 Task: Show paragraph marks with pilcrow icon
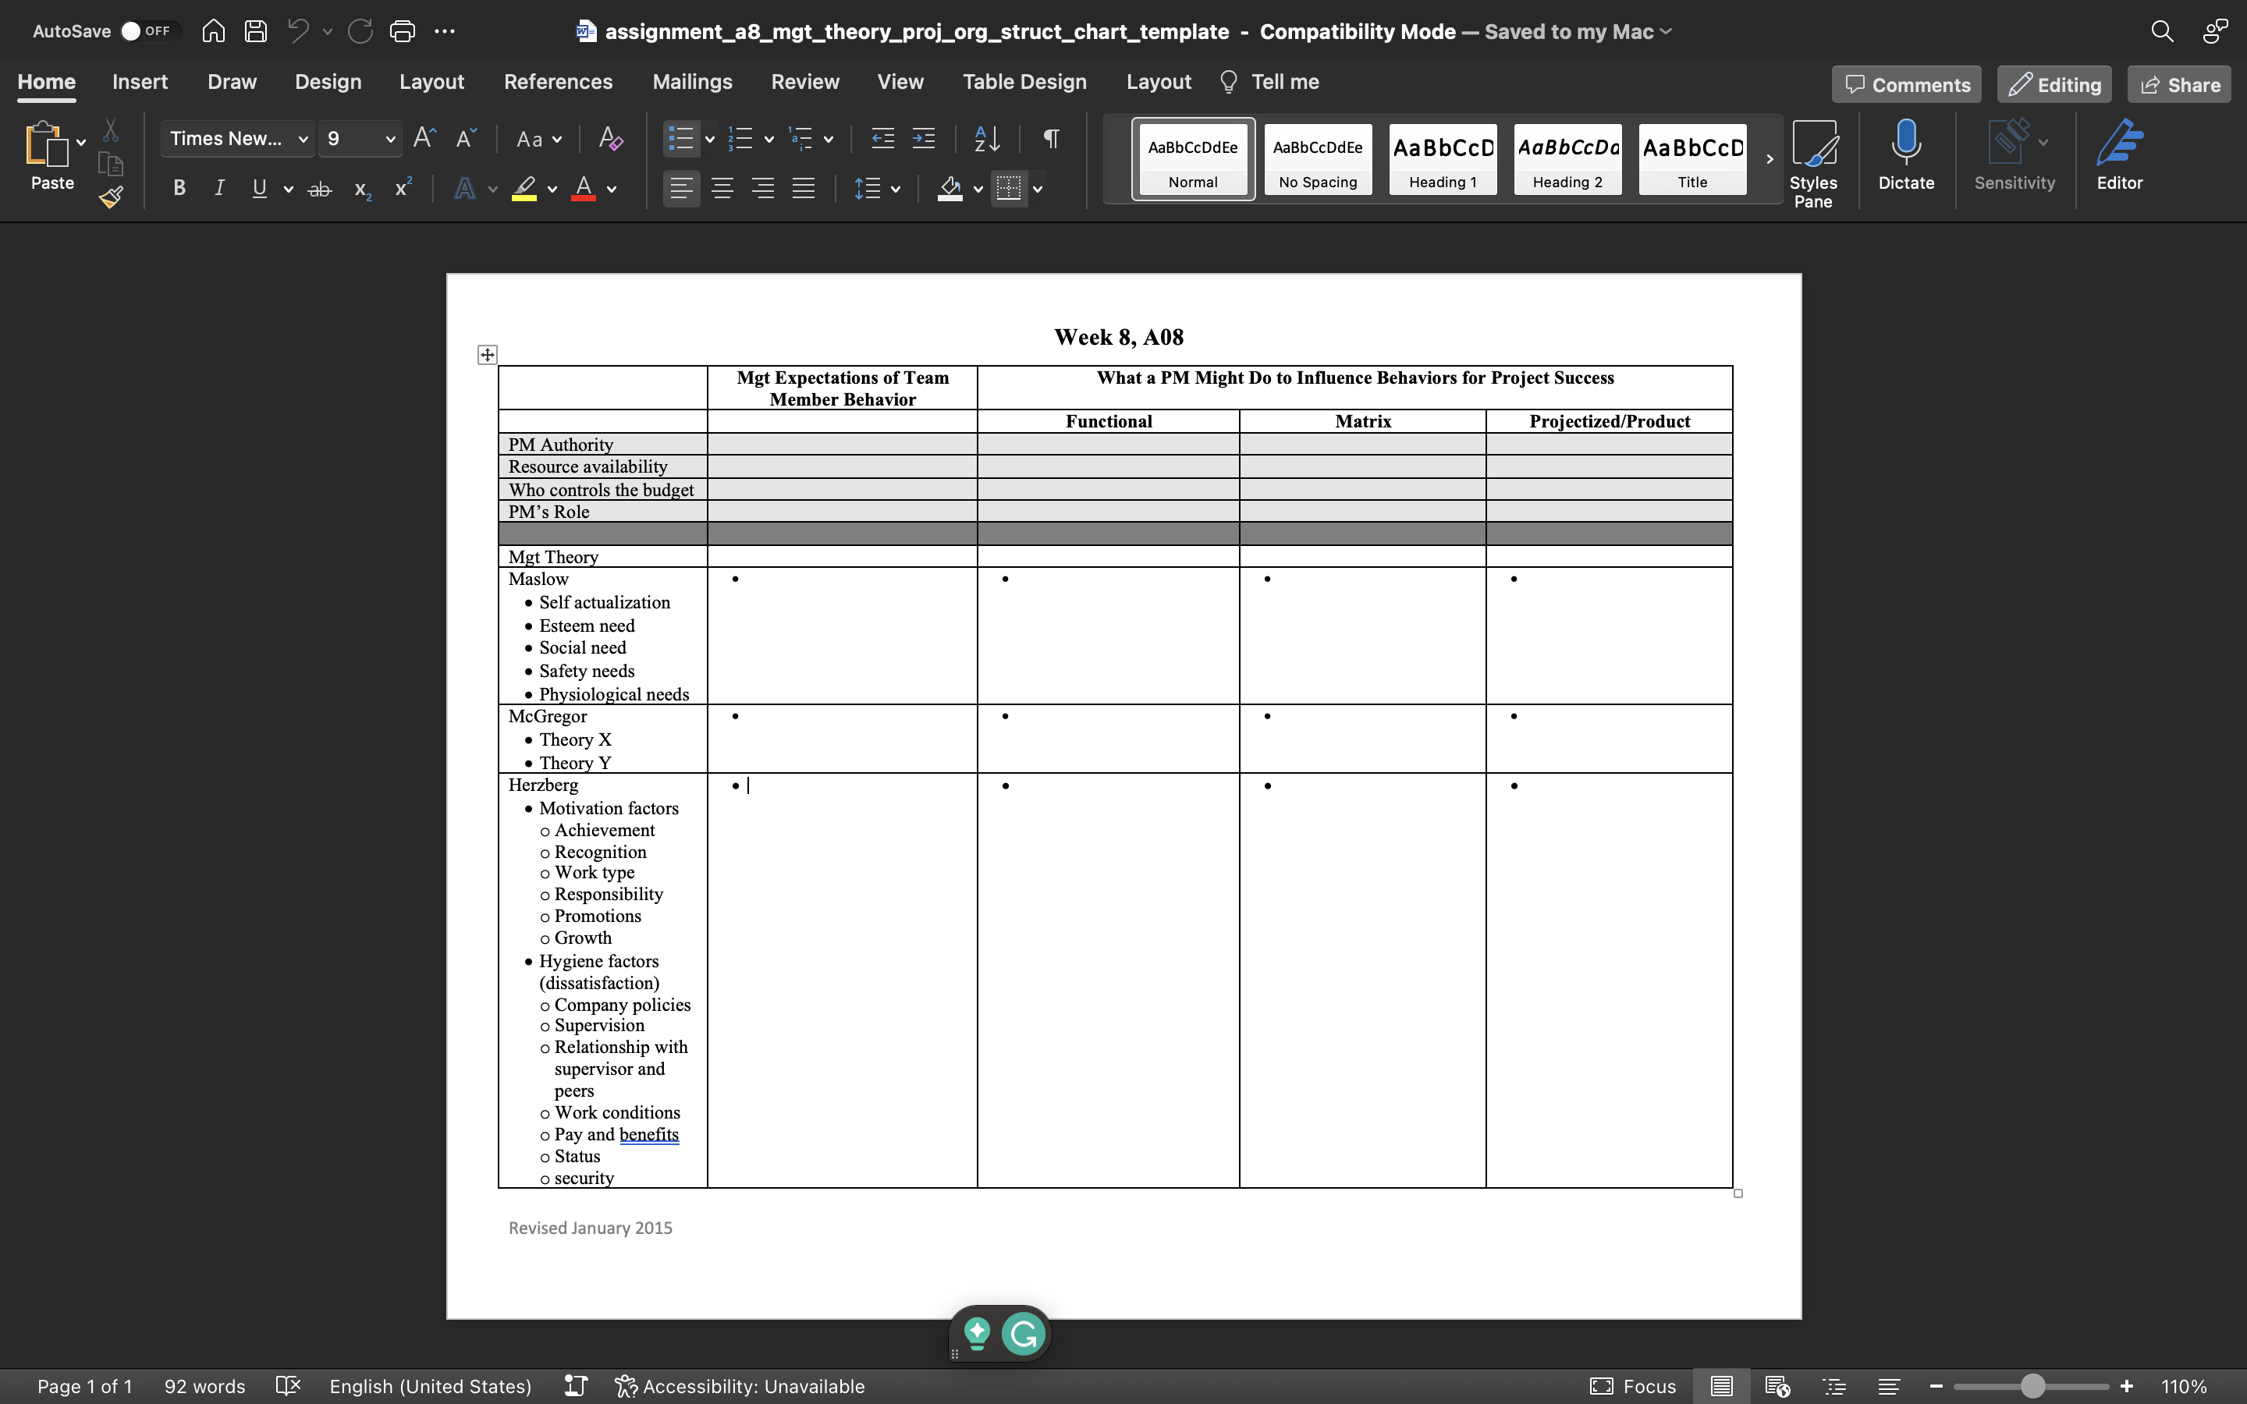coord(1051,140)
